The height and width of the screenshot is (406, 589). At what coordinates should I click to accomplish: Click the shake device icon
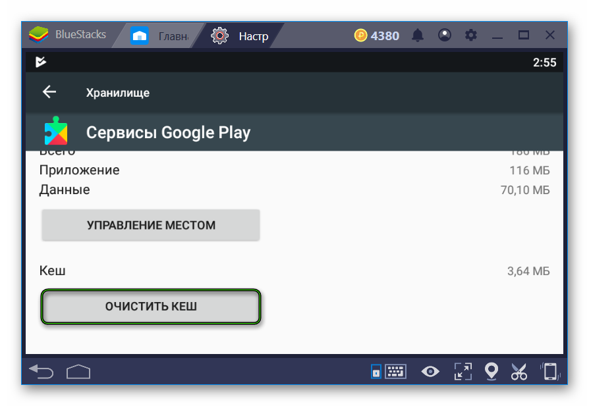click(x=550, y=372)
